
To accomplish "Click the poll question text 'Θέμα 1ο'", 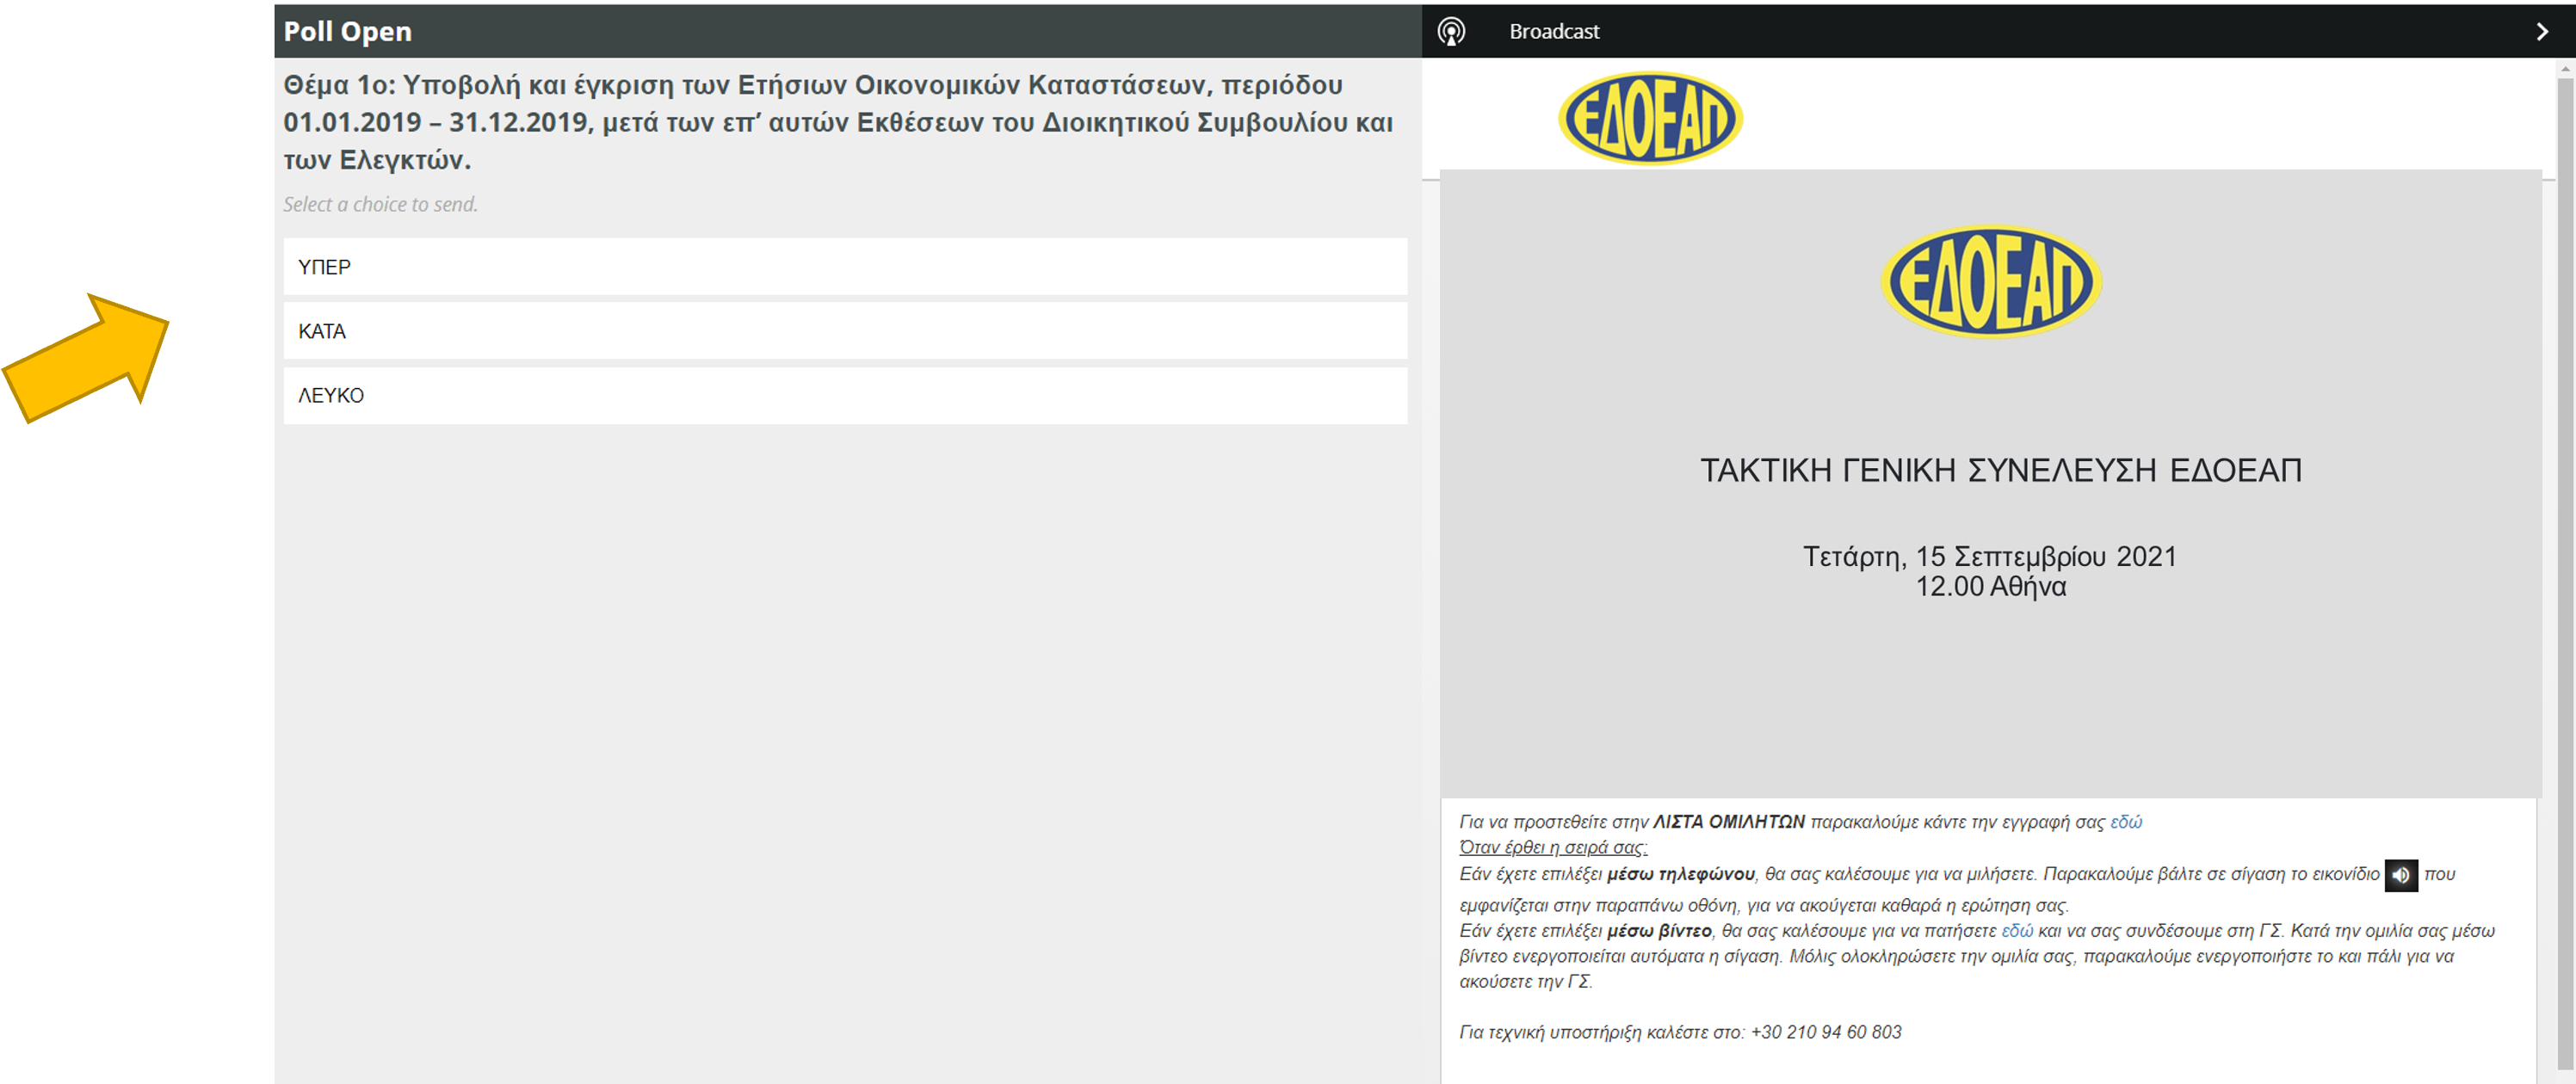I will coord(838,122).
